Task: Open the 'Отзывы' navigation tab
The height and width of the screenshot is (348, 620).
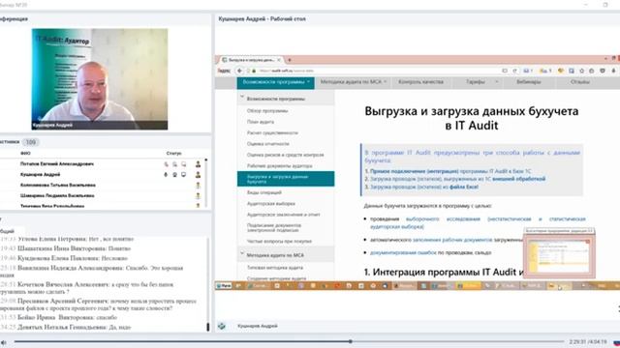Action: (579, 82)
